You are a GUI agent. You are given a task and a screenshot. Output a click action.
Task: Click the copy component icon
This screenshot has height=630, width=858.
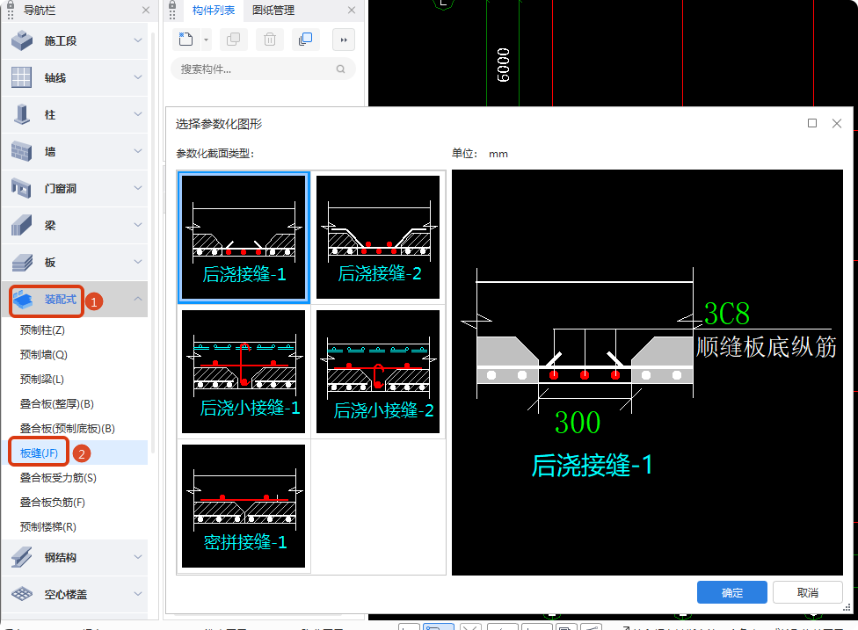pyautogui.click(x=234, y=40)
